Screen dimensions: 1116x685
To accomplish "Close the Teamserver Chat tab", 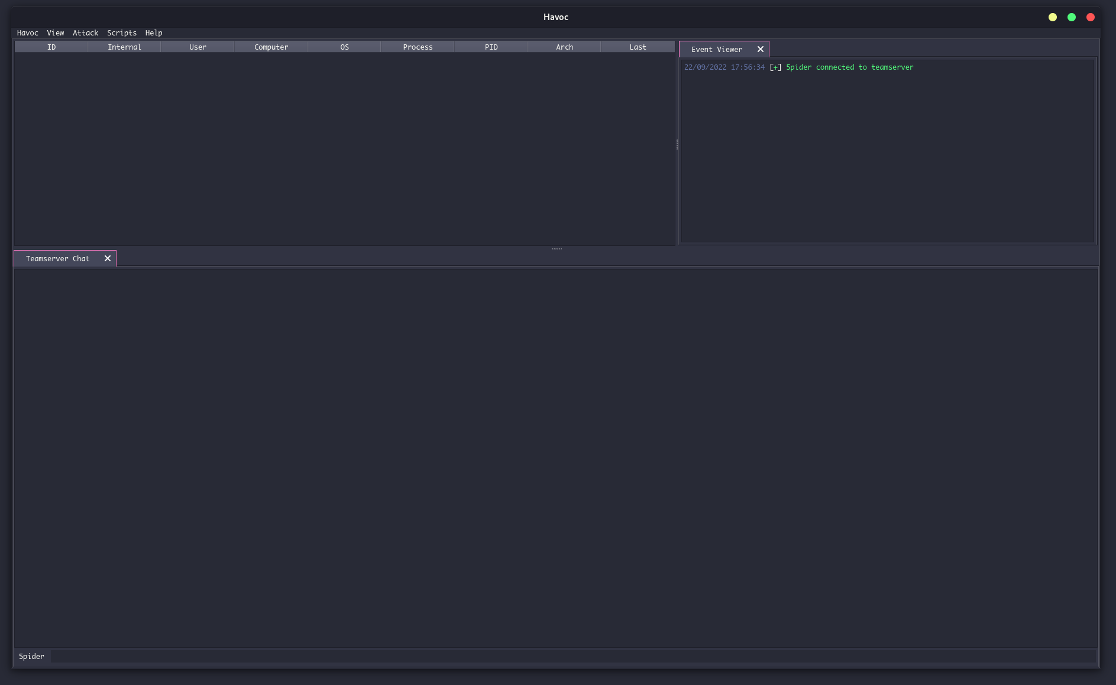I will (x=108, y=258).
